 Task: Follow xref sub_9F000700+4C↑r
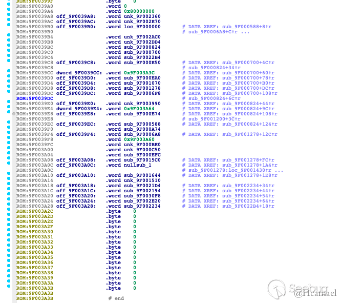248,63
